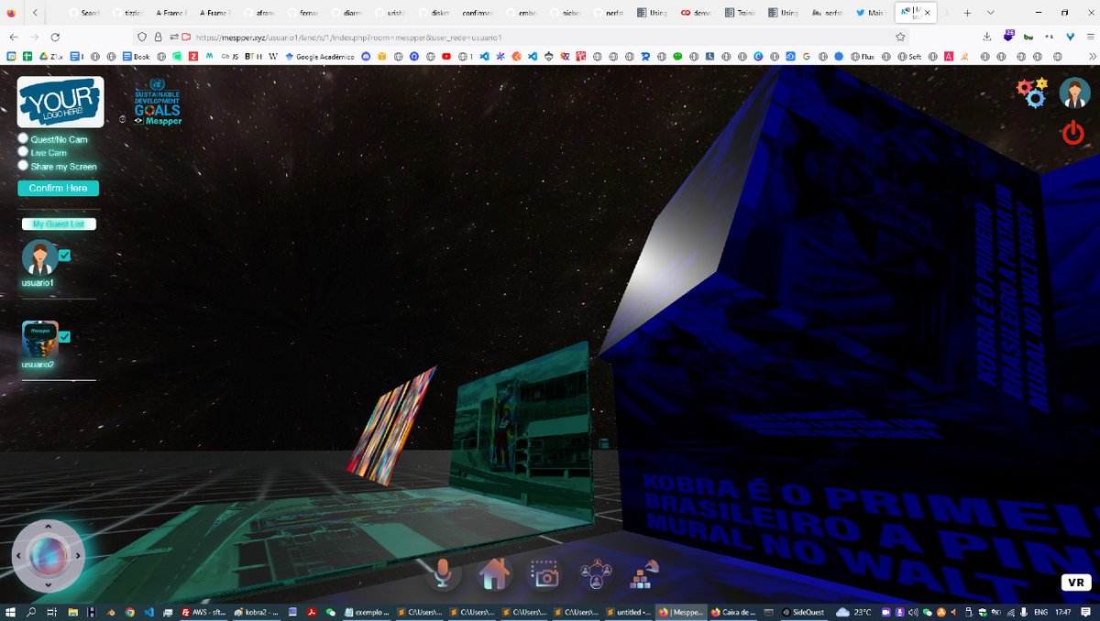Open the Google Acadêmico bookmark
This screenshot has height=621, width=1100.
tap(320, 56)
